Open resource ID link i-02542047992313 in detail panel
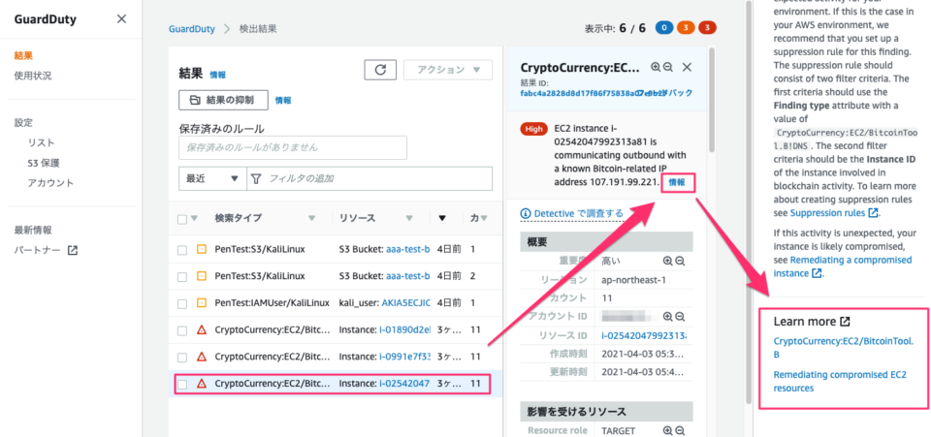 coord(644,335)
